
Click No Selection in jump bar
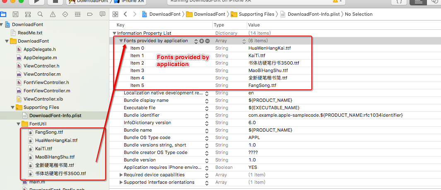coord(359,14)
